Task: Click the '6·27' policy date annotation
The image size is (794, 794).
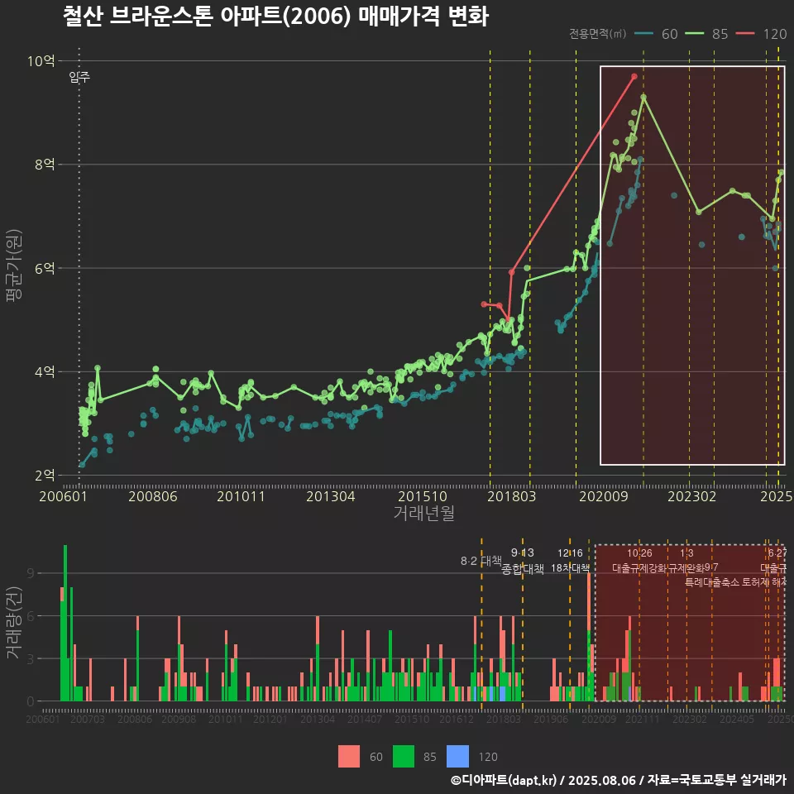Action: 777,552
